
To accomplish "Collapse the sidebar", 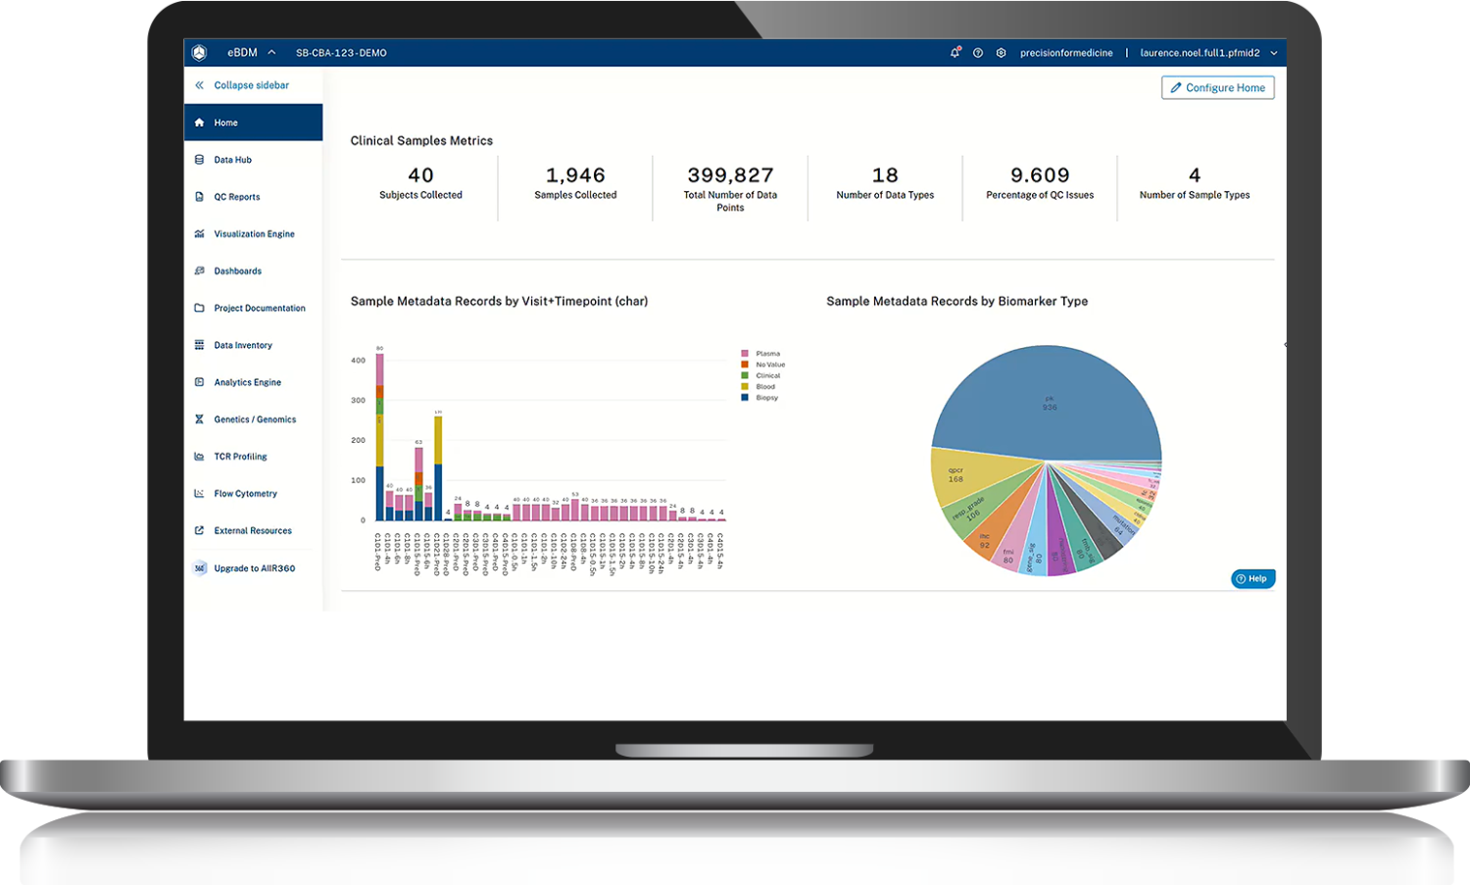I will (x=251, y=85).
